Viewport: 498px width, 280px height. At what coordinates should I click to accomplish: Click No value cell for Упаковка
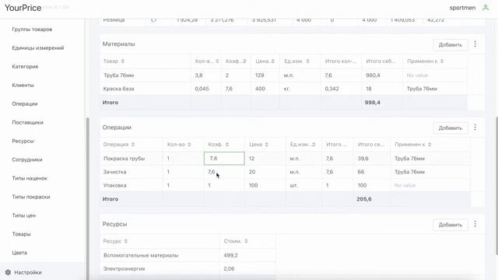tap(405, 185)
